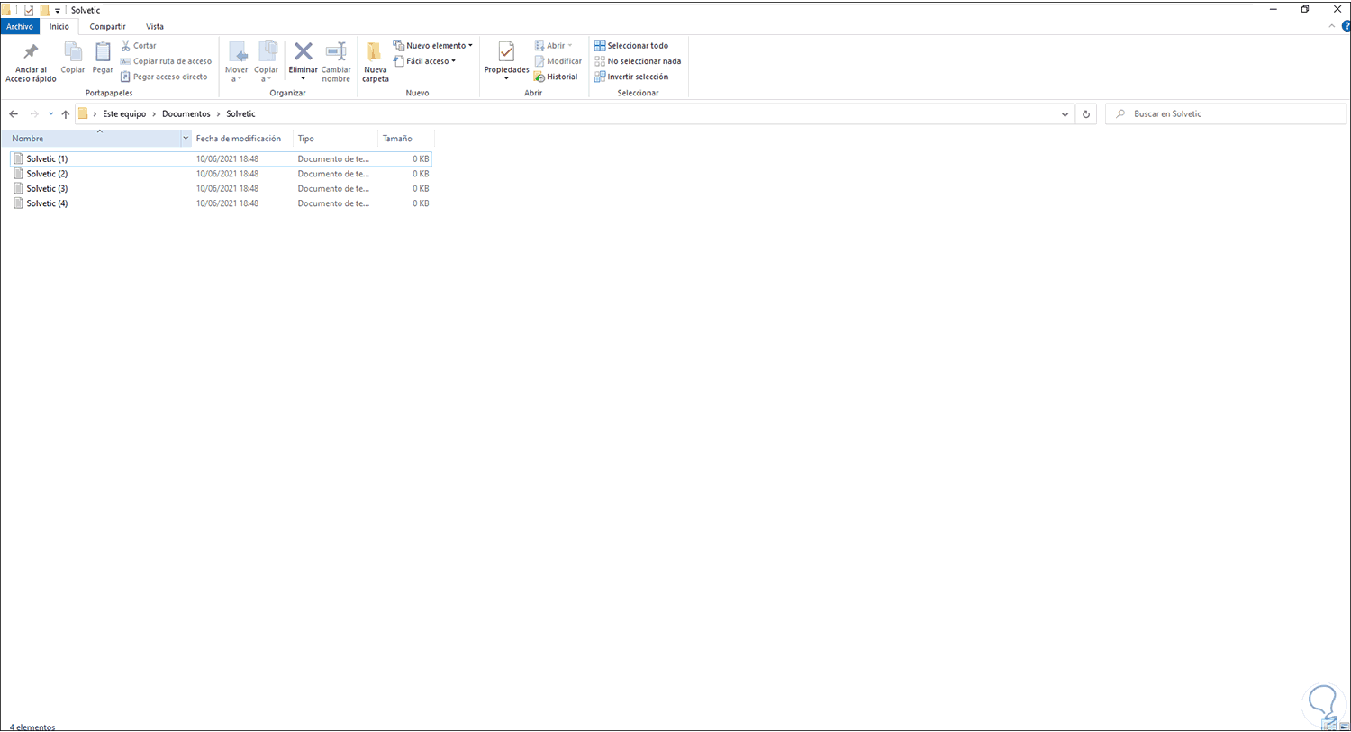This screenshot has height=732, width=1351.
Task: Open Historial of the file
Action: (556, 77)
